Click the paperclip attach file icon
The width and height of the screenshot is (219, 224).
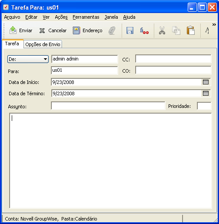coord(112,30)
